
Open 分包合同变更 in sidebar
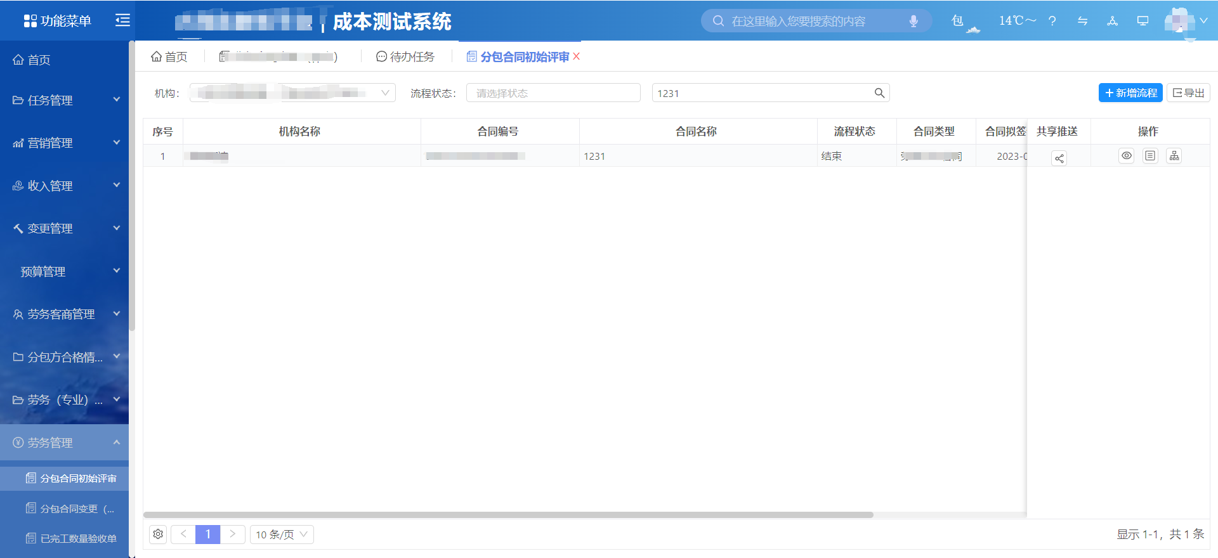[x=64, y=508]
